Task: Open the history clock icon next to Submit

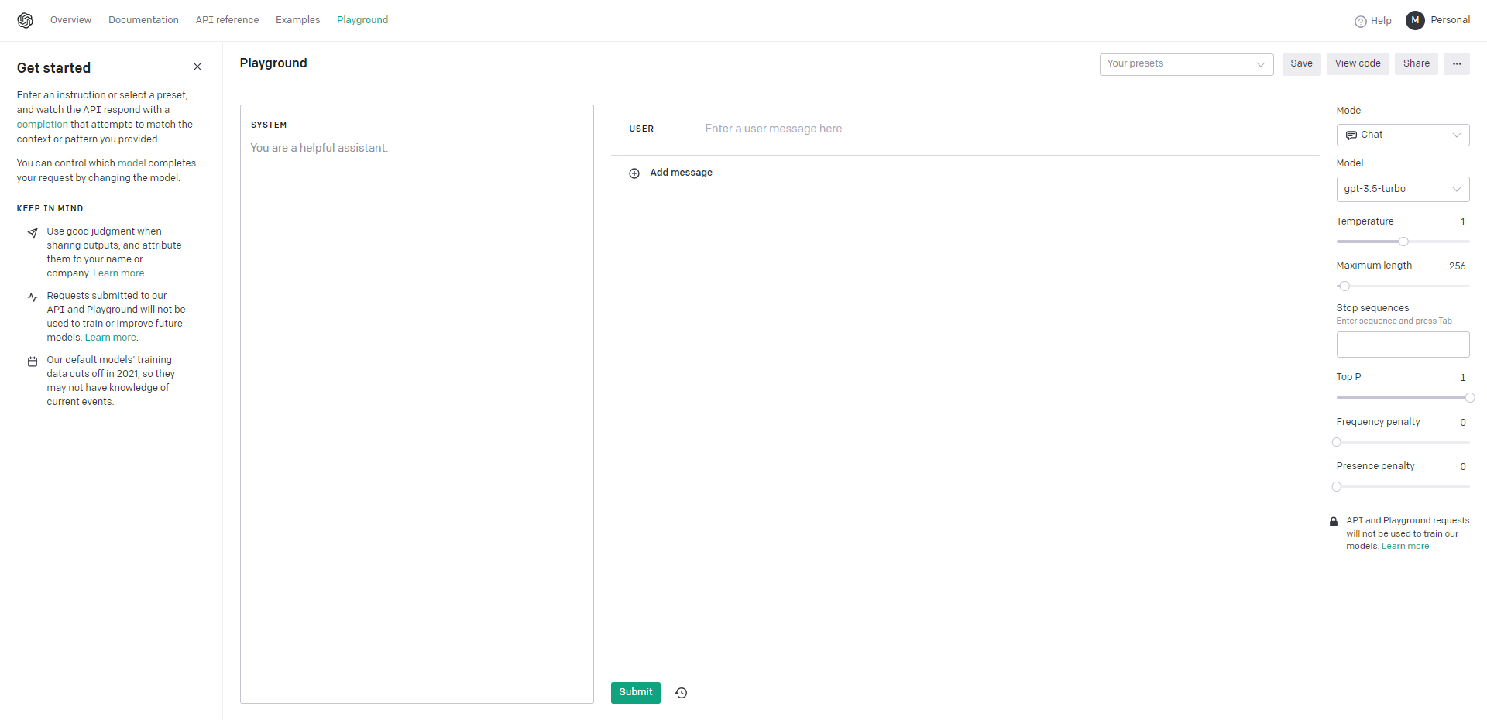Action: pos(682,693)
